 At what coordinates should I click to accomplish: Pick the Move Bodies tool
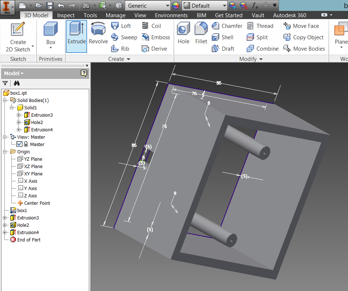pyautogui.click(x=304, y=48)
